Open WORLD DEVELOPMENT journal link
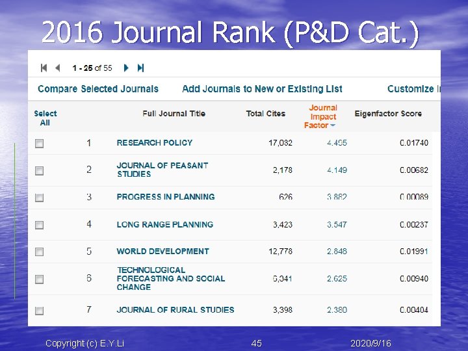Image resolution: width=468 pixels, height=351 pixels. pos(163,252)
